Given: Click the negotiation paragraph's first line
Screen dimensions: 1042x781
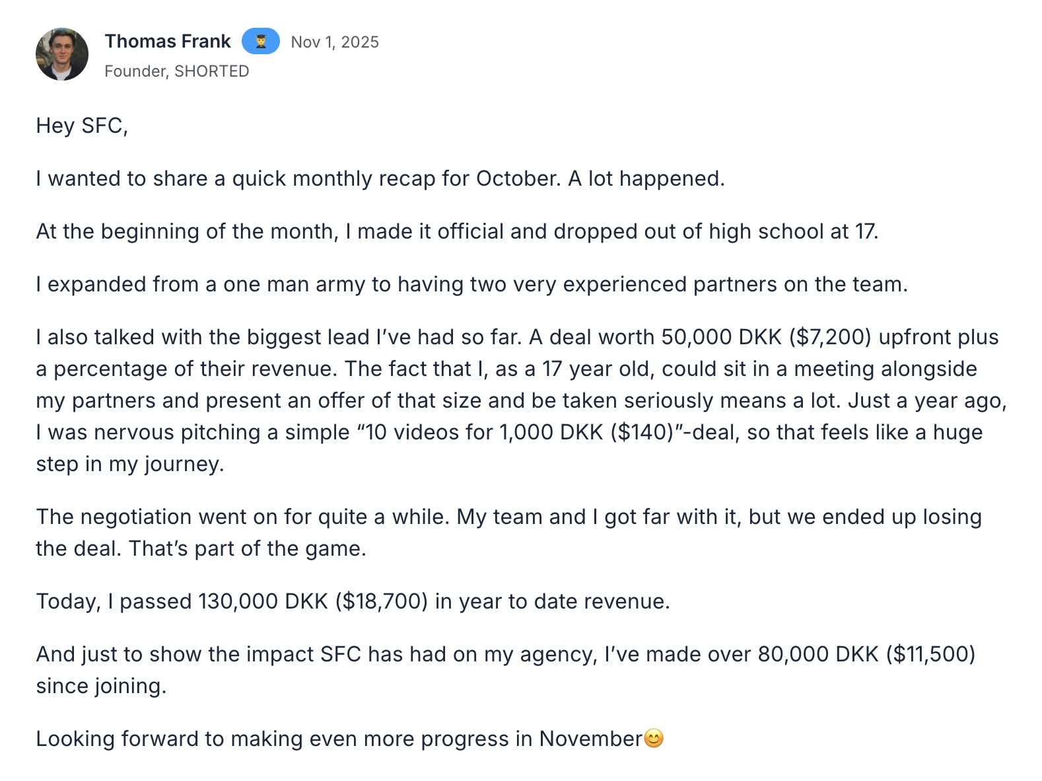Looking at the screenshot, I should pos(508,517).
